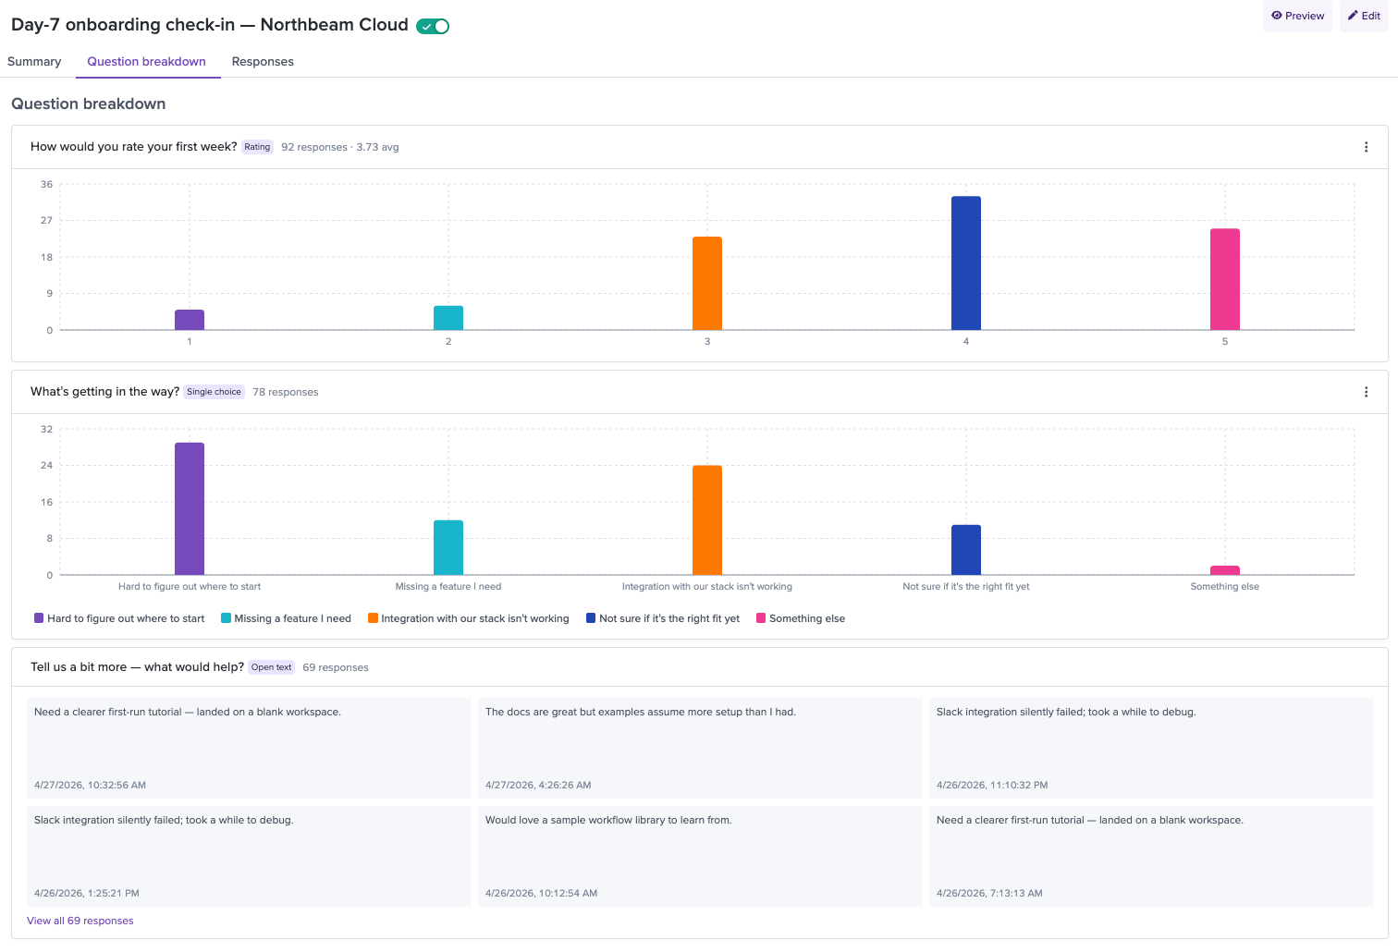Click the Integration with our stack isn't working bar
1398x952 pixels.
coord(707,520)
